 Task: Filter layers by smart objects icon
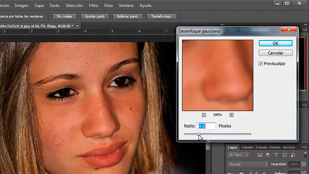(x=293, y=155)
